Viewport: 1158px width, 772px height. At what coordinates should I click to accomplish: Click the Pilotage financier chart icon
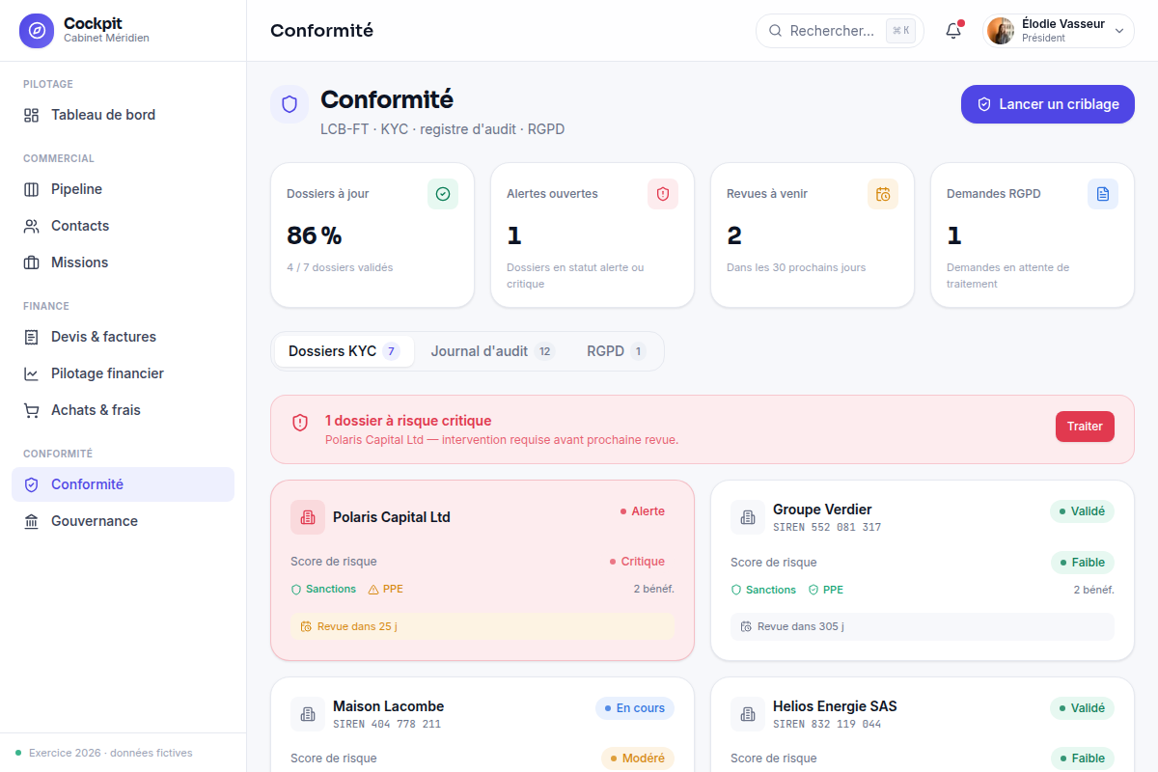click(x=32, y=373)
